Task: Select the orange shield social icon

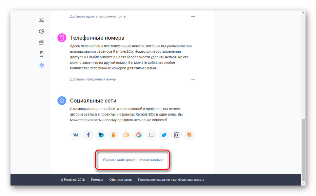Action: (x=189, y=134)
